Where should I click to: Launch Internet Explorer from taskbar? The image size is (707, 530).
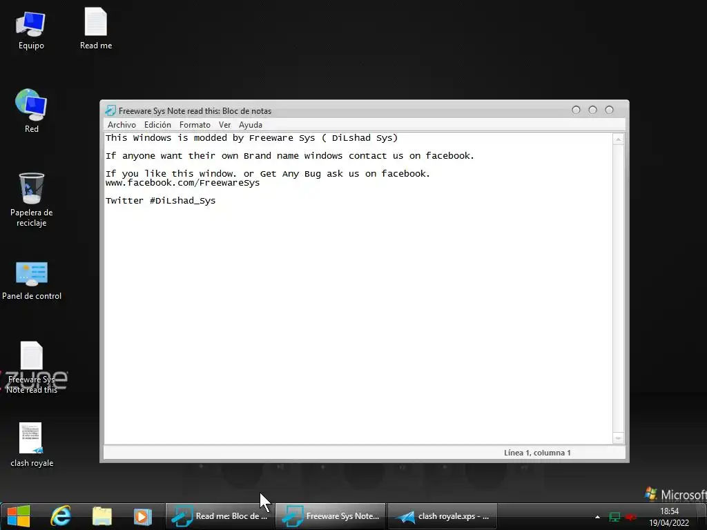click(x=61, y=516)
